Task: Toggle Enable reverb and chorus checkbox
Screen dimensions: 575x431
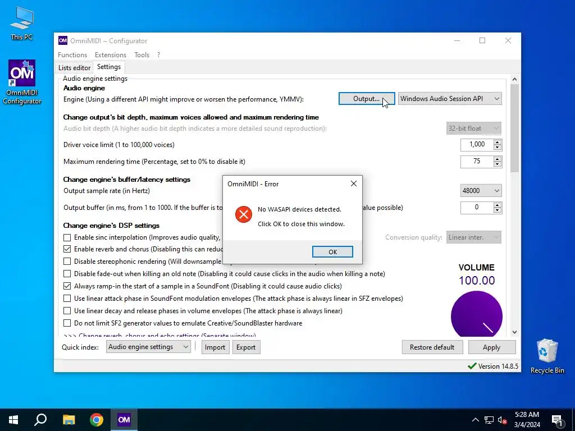Action: coord(67,249)
